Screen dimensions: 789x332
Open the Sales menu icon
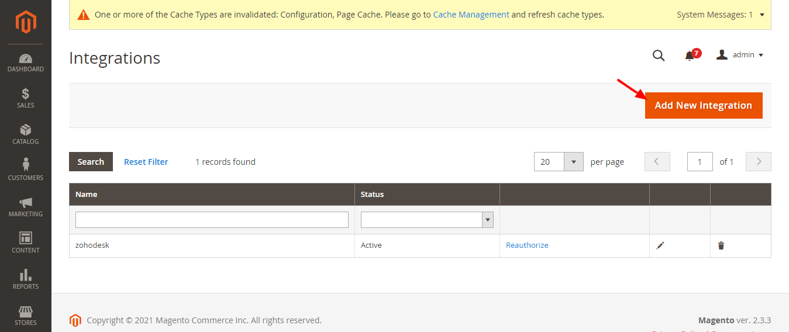pos(26,98)
